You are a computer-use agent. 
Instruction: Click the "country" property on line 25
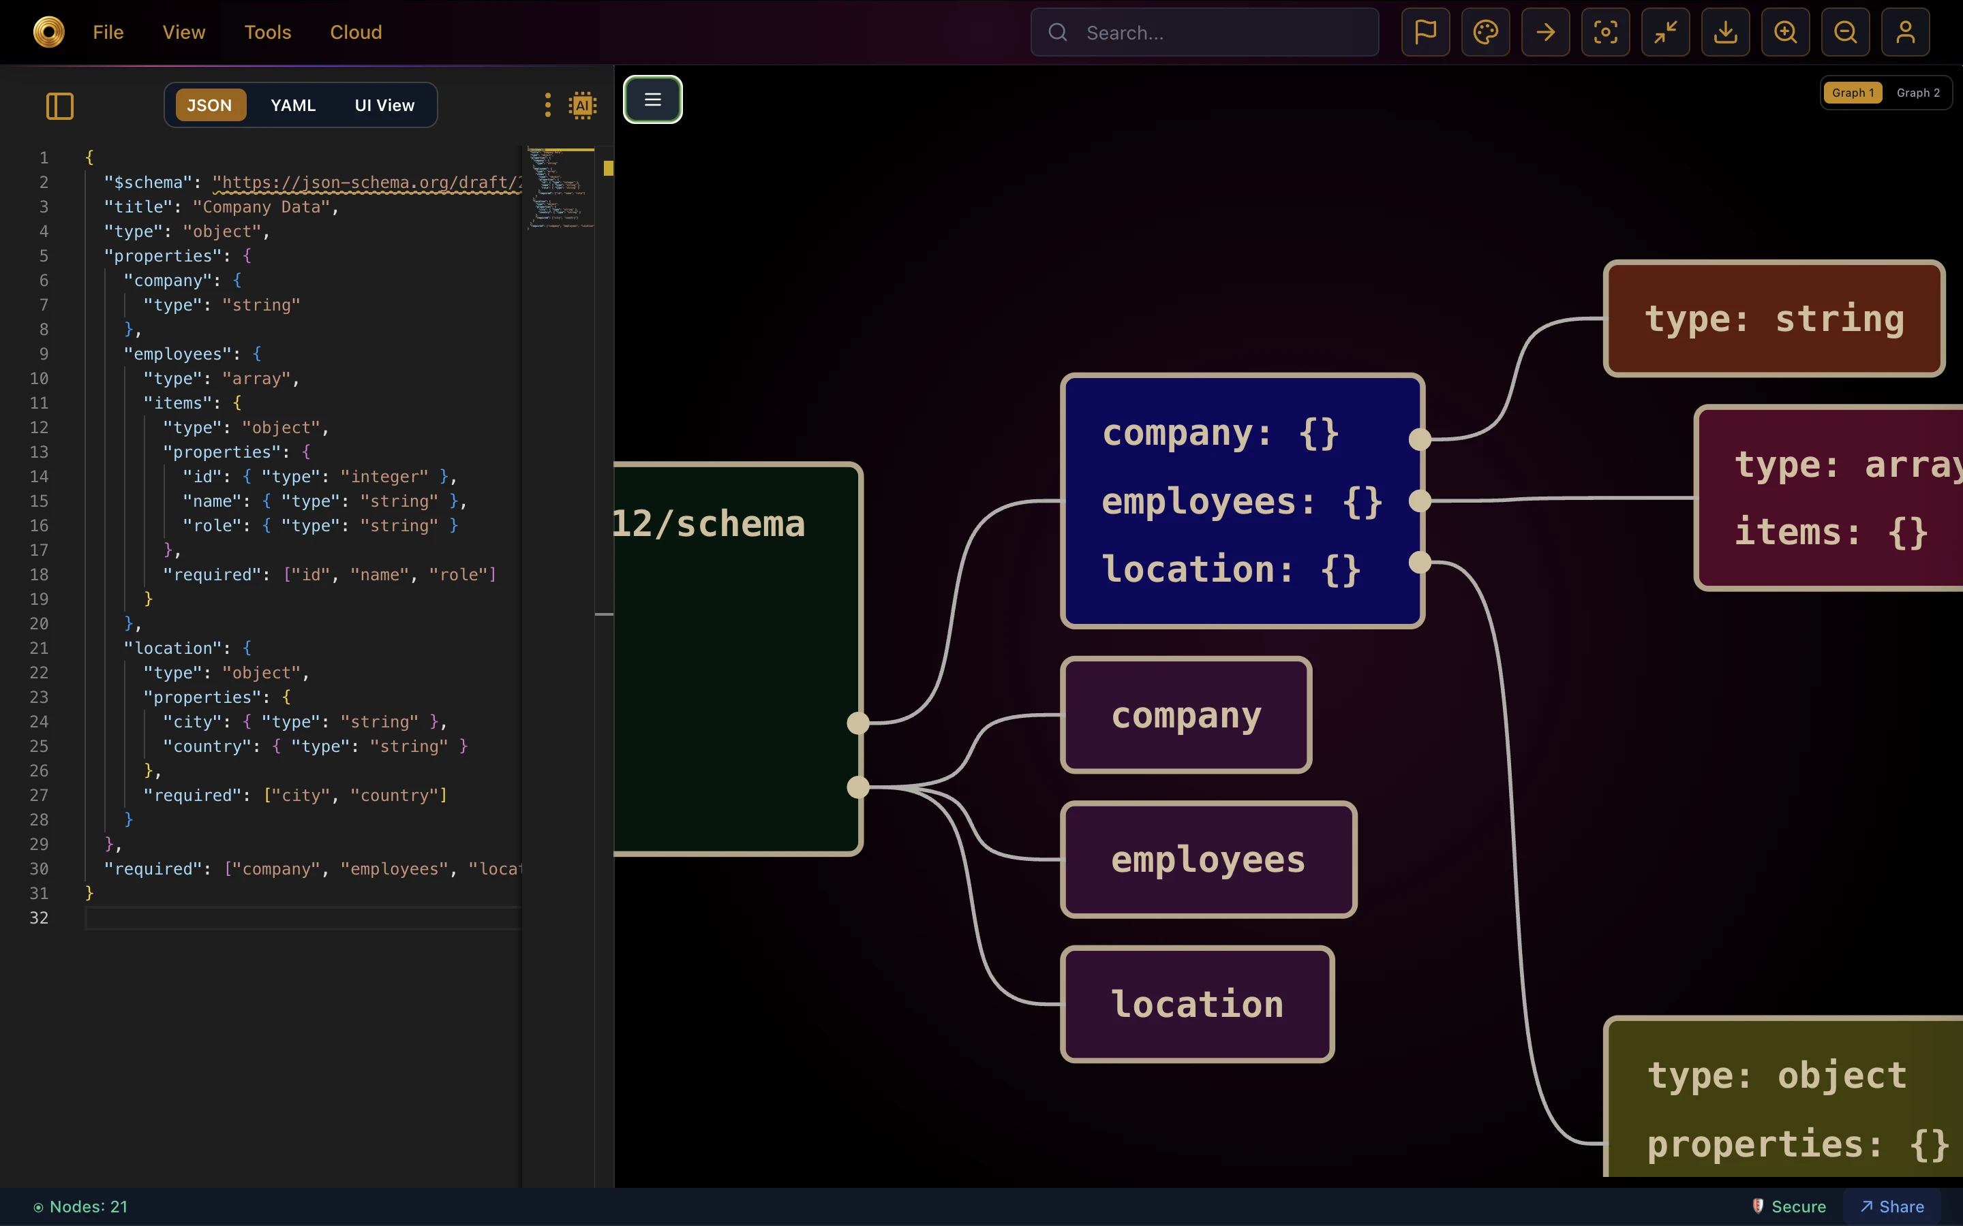pos(315,746)
